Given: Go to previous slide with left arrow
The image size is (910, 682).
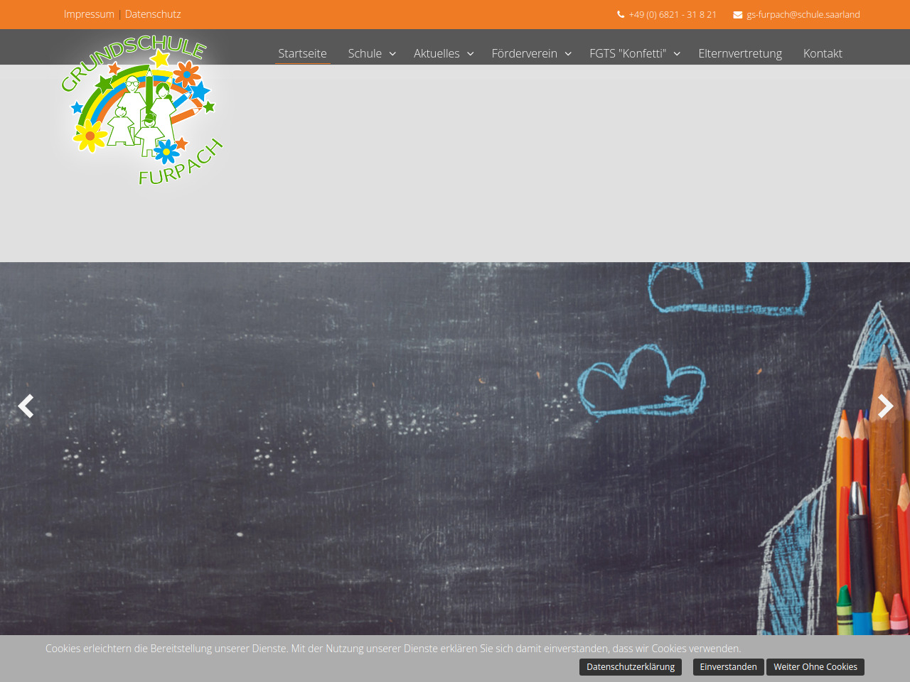Looking at the screenshot, I should pyautogui.click(x=26, y=406).
